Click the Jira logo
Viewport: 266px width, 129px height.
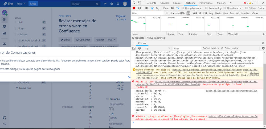pyautogui.click(x=8, y=4)
